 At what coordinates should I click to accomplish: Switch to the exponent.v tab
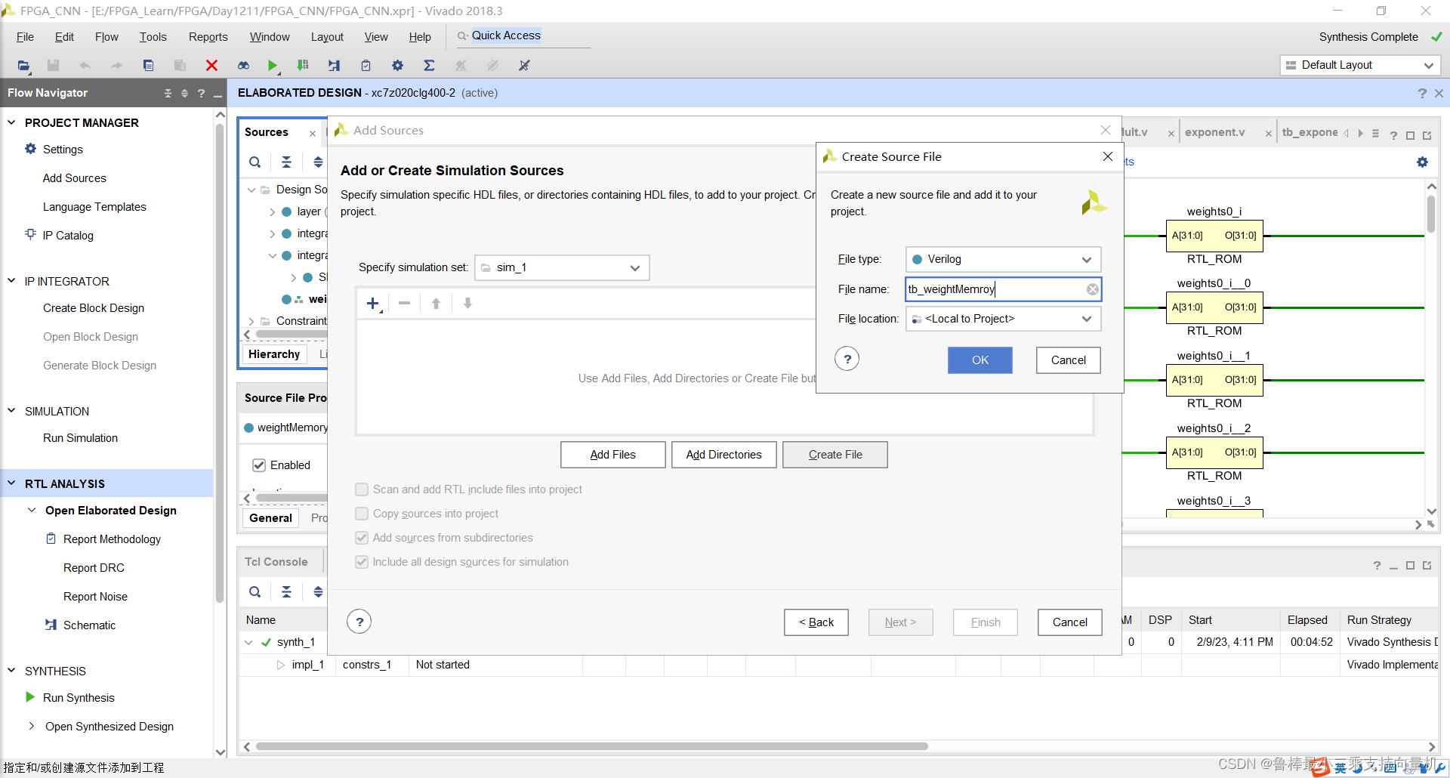pos(1214,132)
